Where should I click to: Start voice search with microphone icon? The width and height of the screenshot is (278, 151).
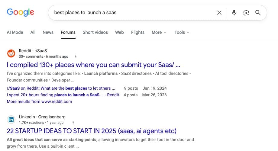pos(234,13)
